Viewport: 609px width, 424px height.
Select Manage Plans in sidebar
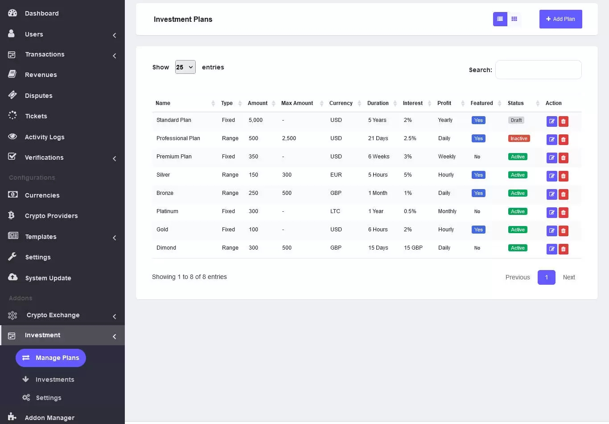51,358
